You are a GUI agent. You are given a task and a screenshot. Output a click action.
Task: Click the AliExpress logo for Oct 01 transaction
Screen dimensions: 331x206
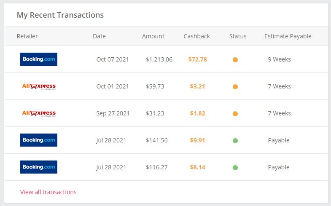click(x=39, y=86)
